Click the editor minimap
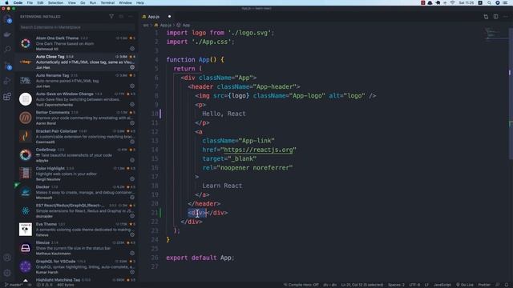Screen dimensions: 513x288 [x=495, y=34]
